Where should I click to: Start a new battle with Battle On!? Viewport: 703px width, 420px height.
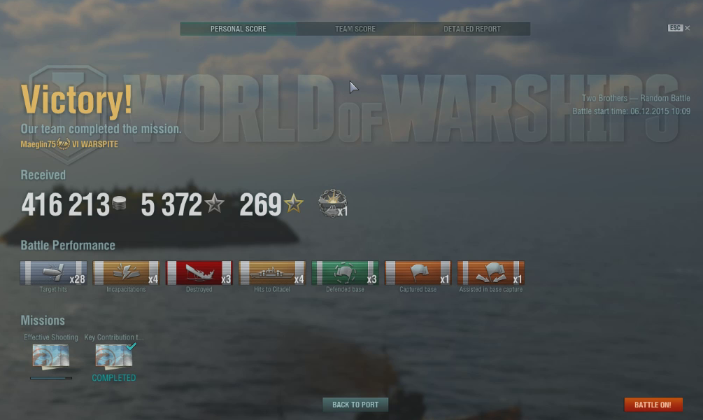coord(653,405)
